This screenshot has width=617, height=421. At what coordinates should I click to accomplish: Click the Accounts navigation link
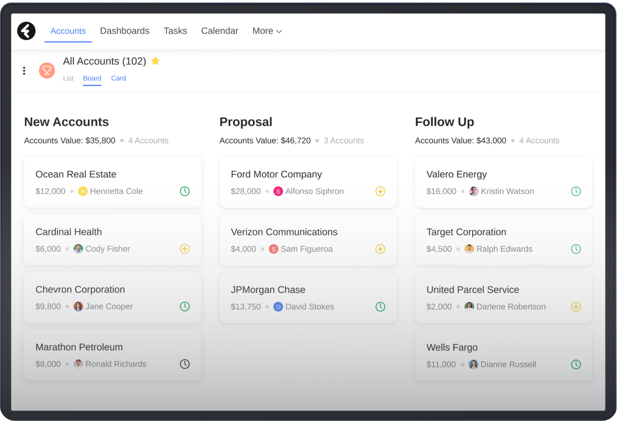[68, 31]
